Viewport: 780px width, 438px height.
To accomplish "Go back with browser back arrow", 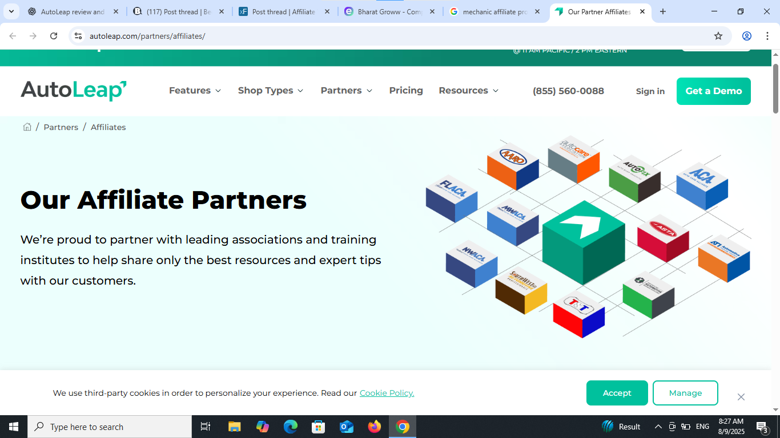I will [13, 36].
